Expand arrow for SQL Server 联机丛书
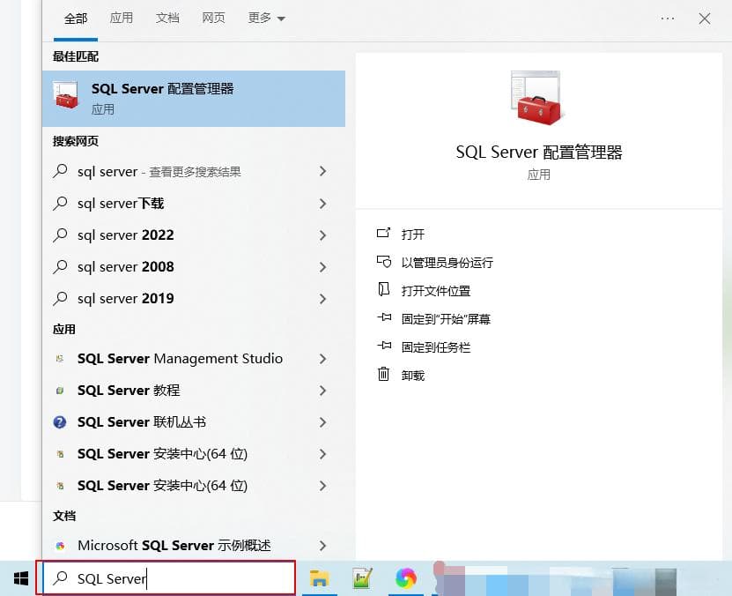 322,422
